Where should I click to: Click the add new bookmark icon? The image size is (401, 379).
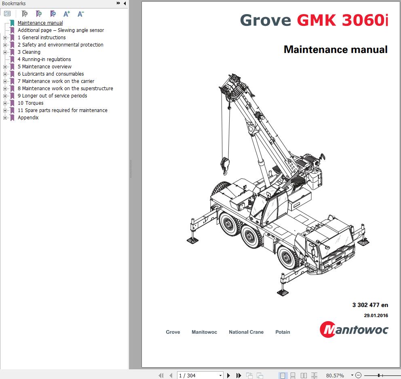tap(38, 14)
